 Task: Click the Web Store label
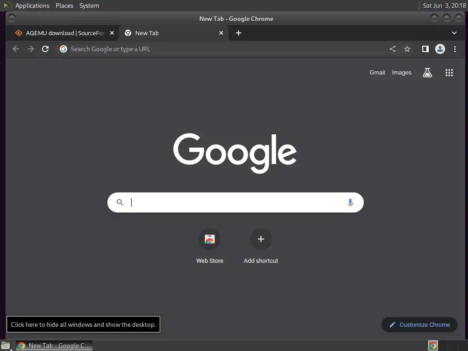point(209,261)
